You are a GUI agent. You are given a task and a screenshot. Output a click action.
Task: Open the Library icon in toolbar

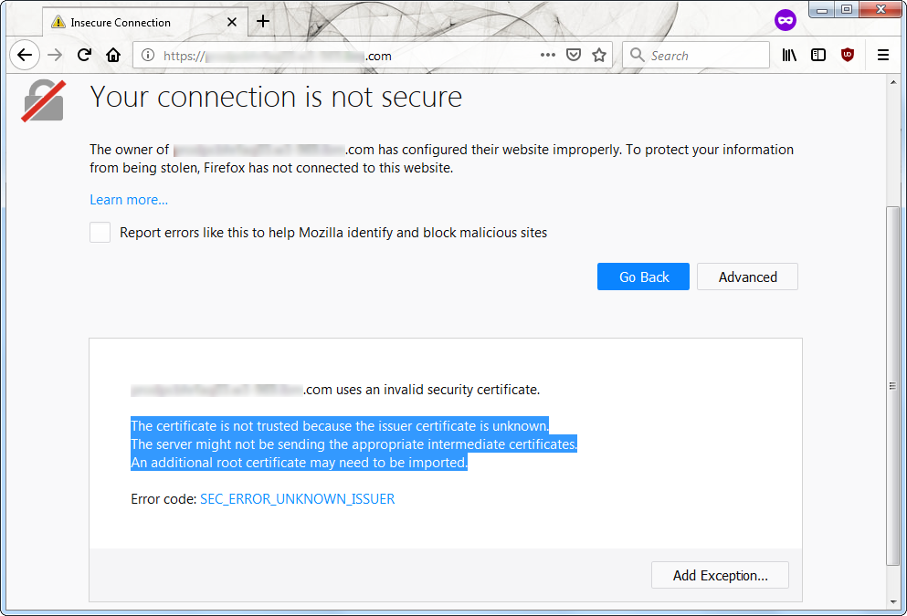[x=789, y=55]
